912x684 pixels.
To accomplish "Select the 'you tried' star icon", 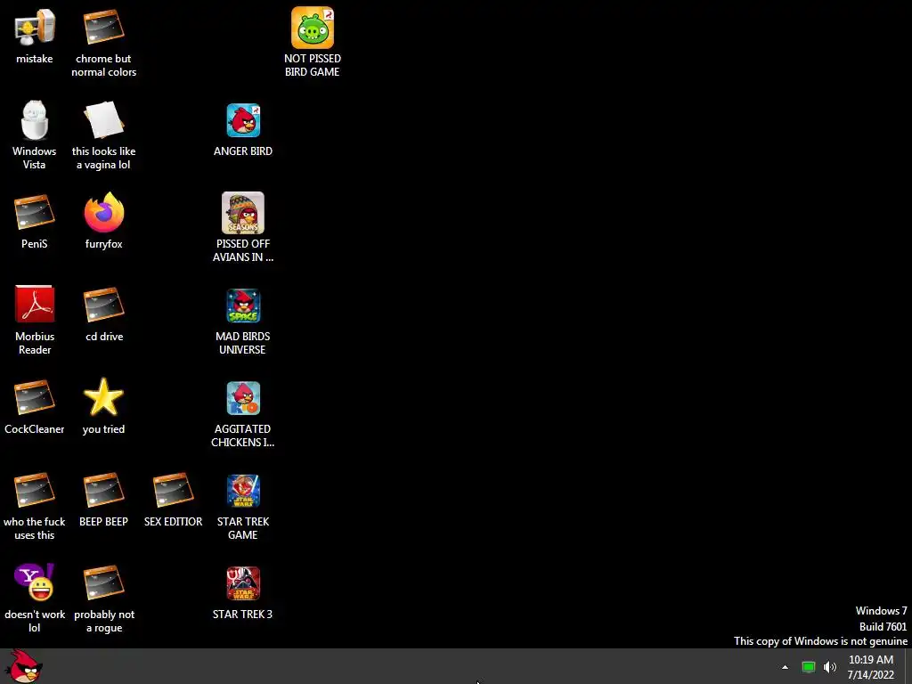I will click(x=103, y=397).
